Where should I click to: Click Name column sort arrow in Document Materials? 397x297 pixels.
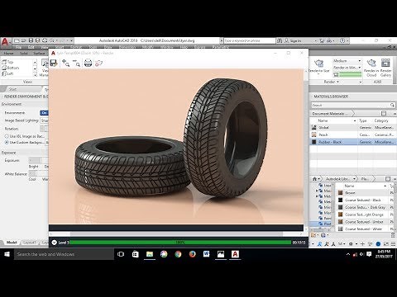(355, 120)
